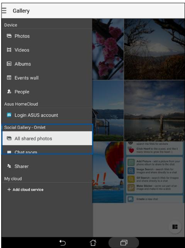Screen dimensions: 185x248
Task: Open the People entry
Action: (47, 92)
